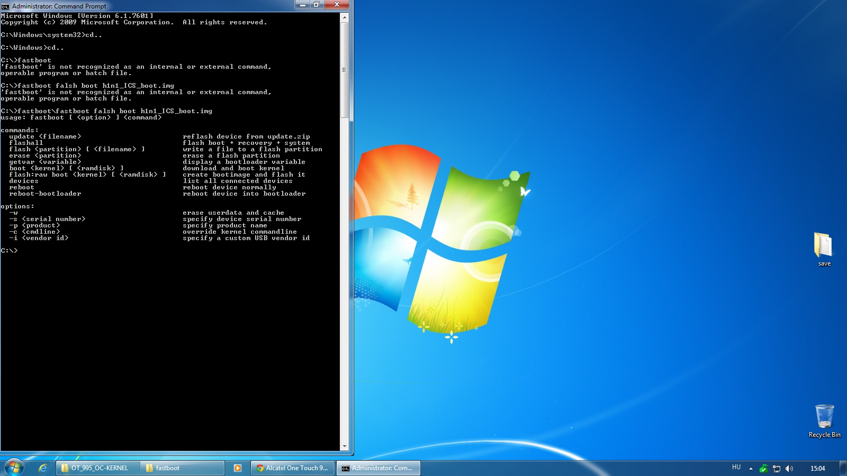Click 'getvar <variable>' command text
847x476 pixels.
45,162
